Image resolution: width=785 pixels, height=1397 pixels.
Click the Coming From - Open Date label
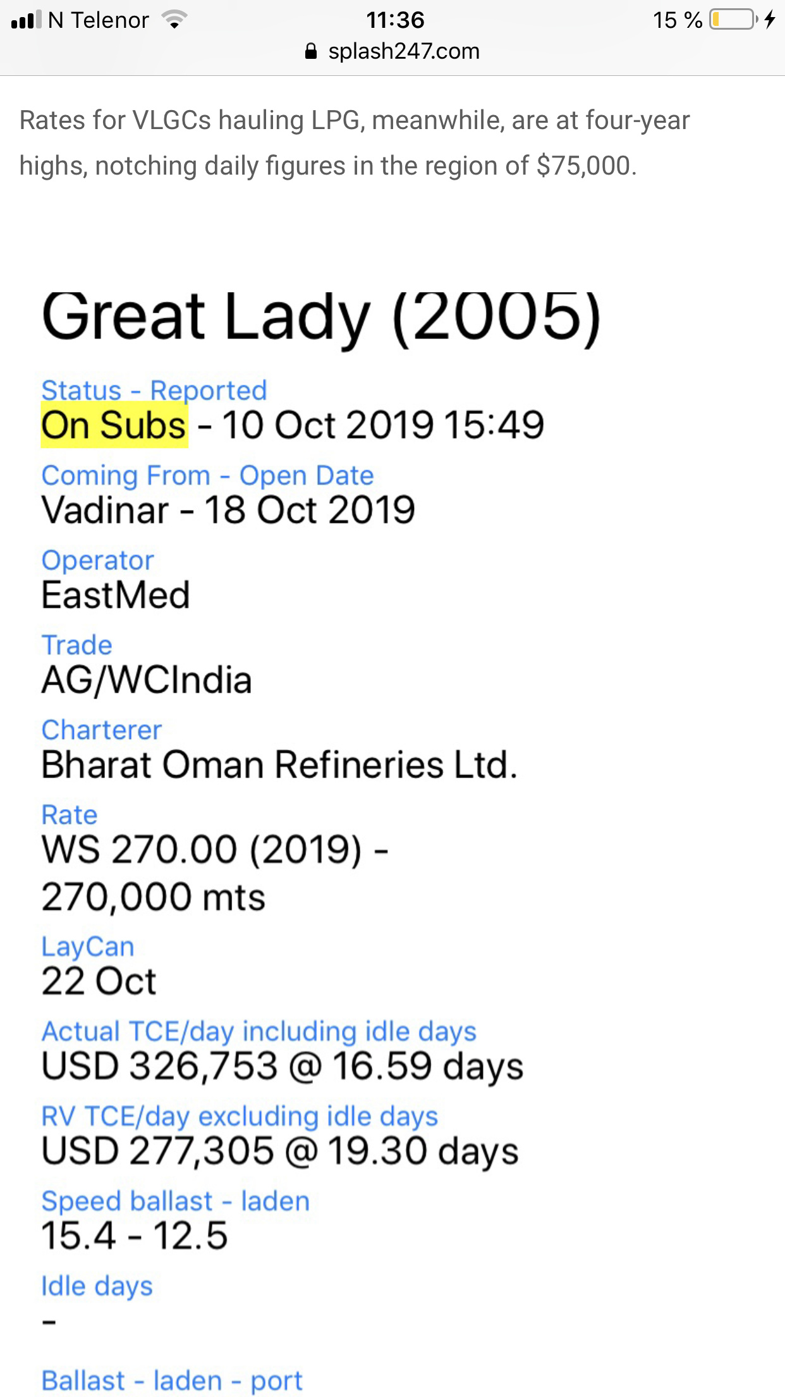pyautogui.click(x=207, y=476)
